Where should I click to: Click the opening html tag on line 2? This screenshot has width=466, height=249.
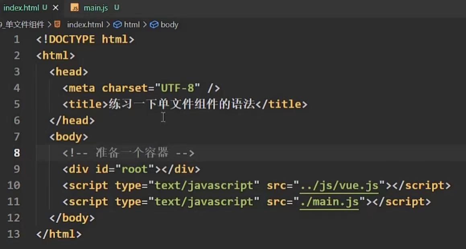click(x=55, y=56)
